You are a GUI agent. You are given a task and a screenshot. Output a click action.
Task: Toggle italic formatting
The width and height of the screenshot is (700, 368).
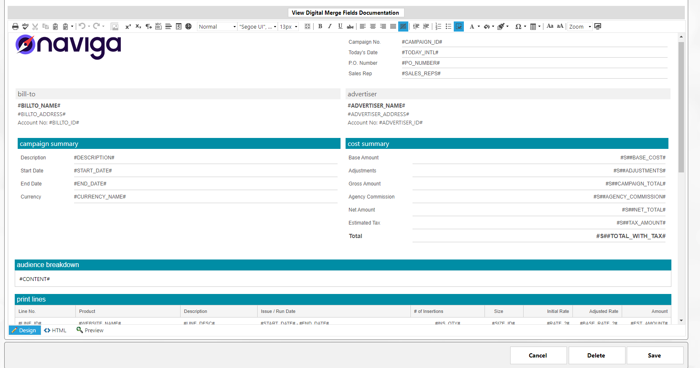(330, 26)
